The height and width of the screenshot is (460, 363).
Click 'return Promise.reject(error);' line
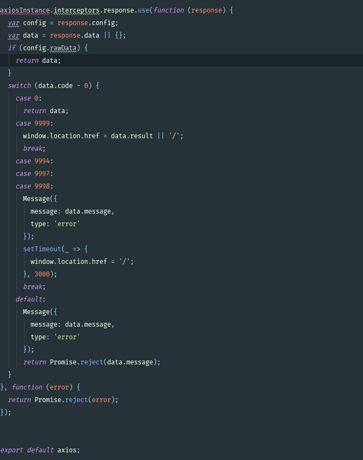click(63, 400)
